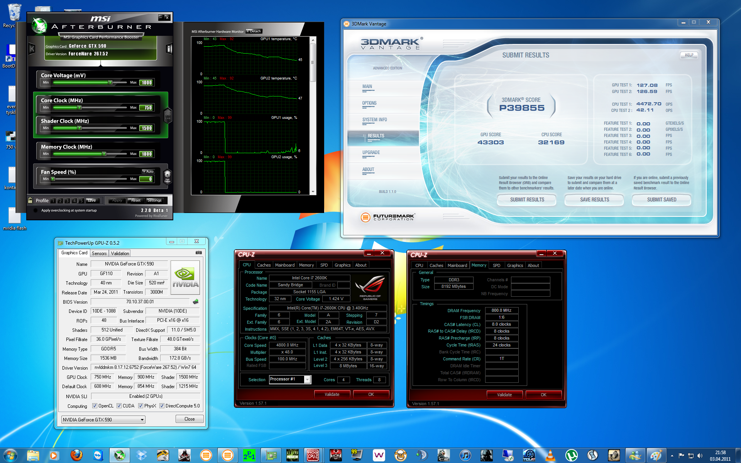Image resolution: width=741 pixels, height=463 pixels.
Task: Click the HELP button in 3DMark Vantage
Action: pos(689,55)
